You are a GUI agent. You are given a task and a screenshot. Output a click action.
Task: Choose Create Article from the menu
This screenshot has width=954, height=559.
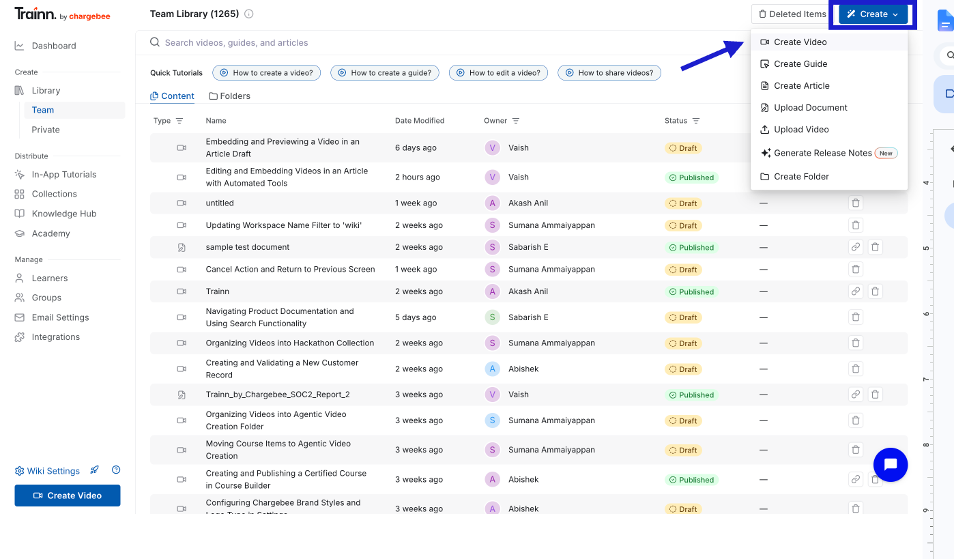(829, 86)
